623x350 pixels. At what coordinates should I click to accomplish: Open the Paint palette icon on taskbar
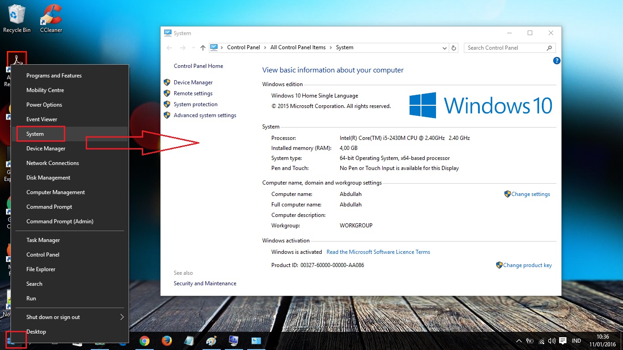tap(211, 341)
